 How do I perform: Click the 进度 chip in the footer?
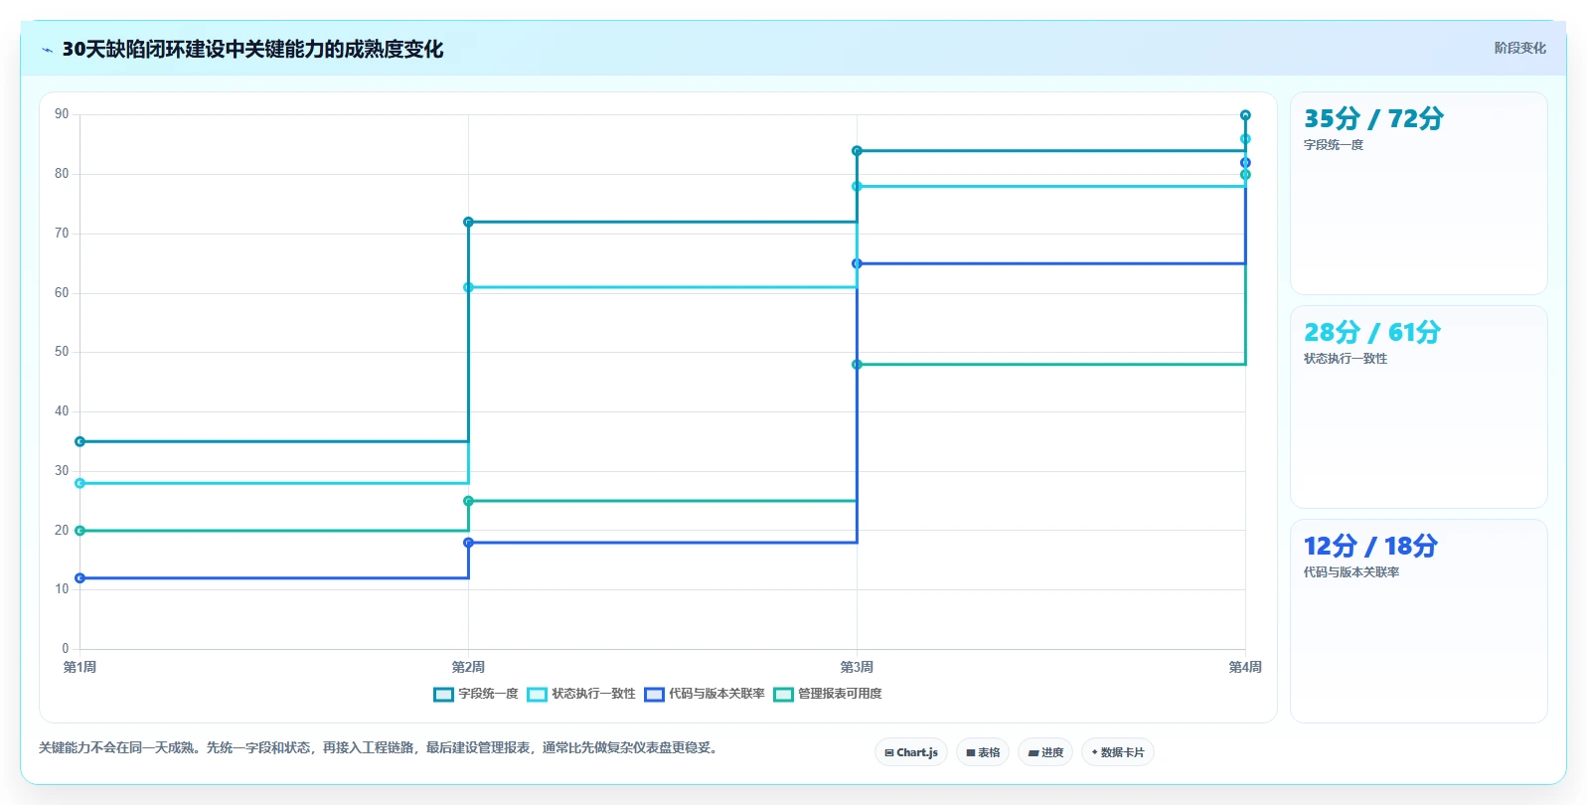click(1045, 752)
